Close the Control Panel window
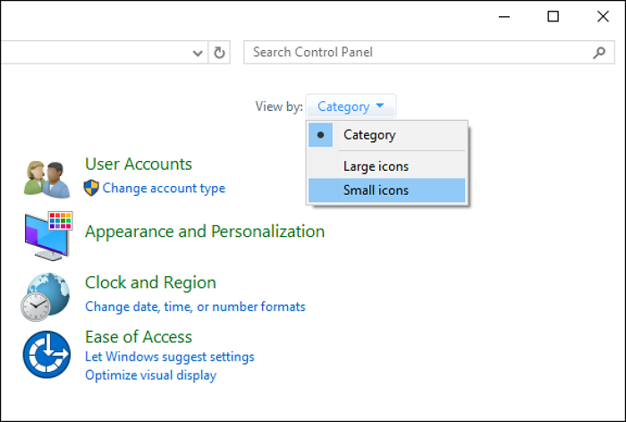The height and width of the screenshot is (422, 626). point(603,16)
